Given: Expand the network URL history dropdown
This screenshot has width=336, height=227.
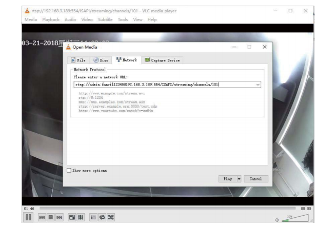Looking at the screenshot, I should point(258,85).
